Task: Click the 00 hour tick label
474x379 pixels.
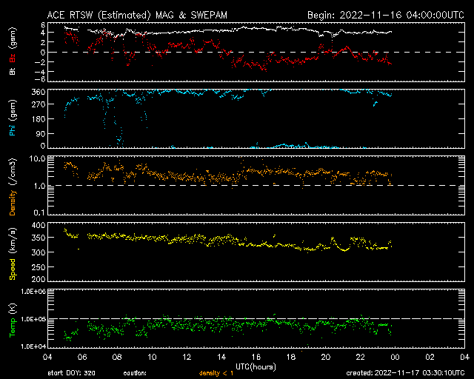Action: tap(395, 358)
